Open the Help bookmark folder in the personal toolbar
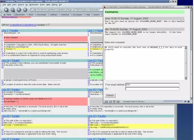 pos(87,15)
